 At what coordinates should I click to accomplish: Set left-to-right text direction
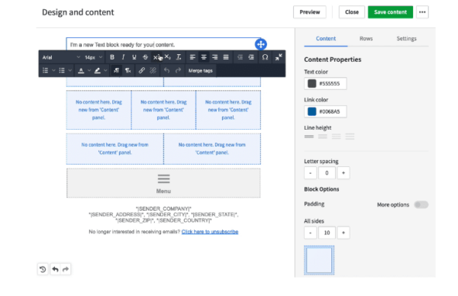[116, 70]
